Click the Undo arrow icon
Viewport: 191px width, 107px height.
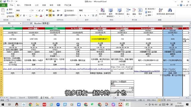coord(8,1)
